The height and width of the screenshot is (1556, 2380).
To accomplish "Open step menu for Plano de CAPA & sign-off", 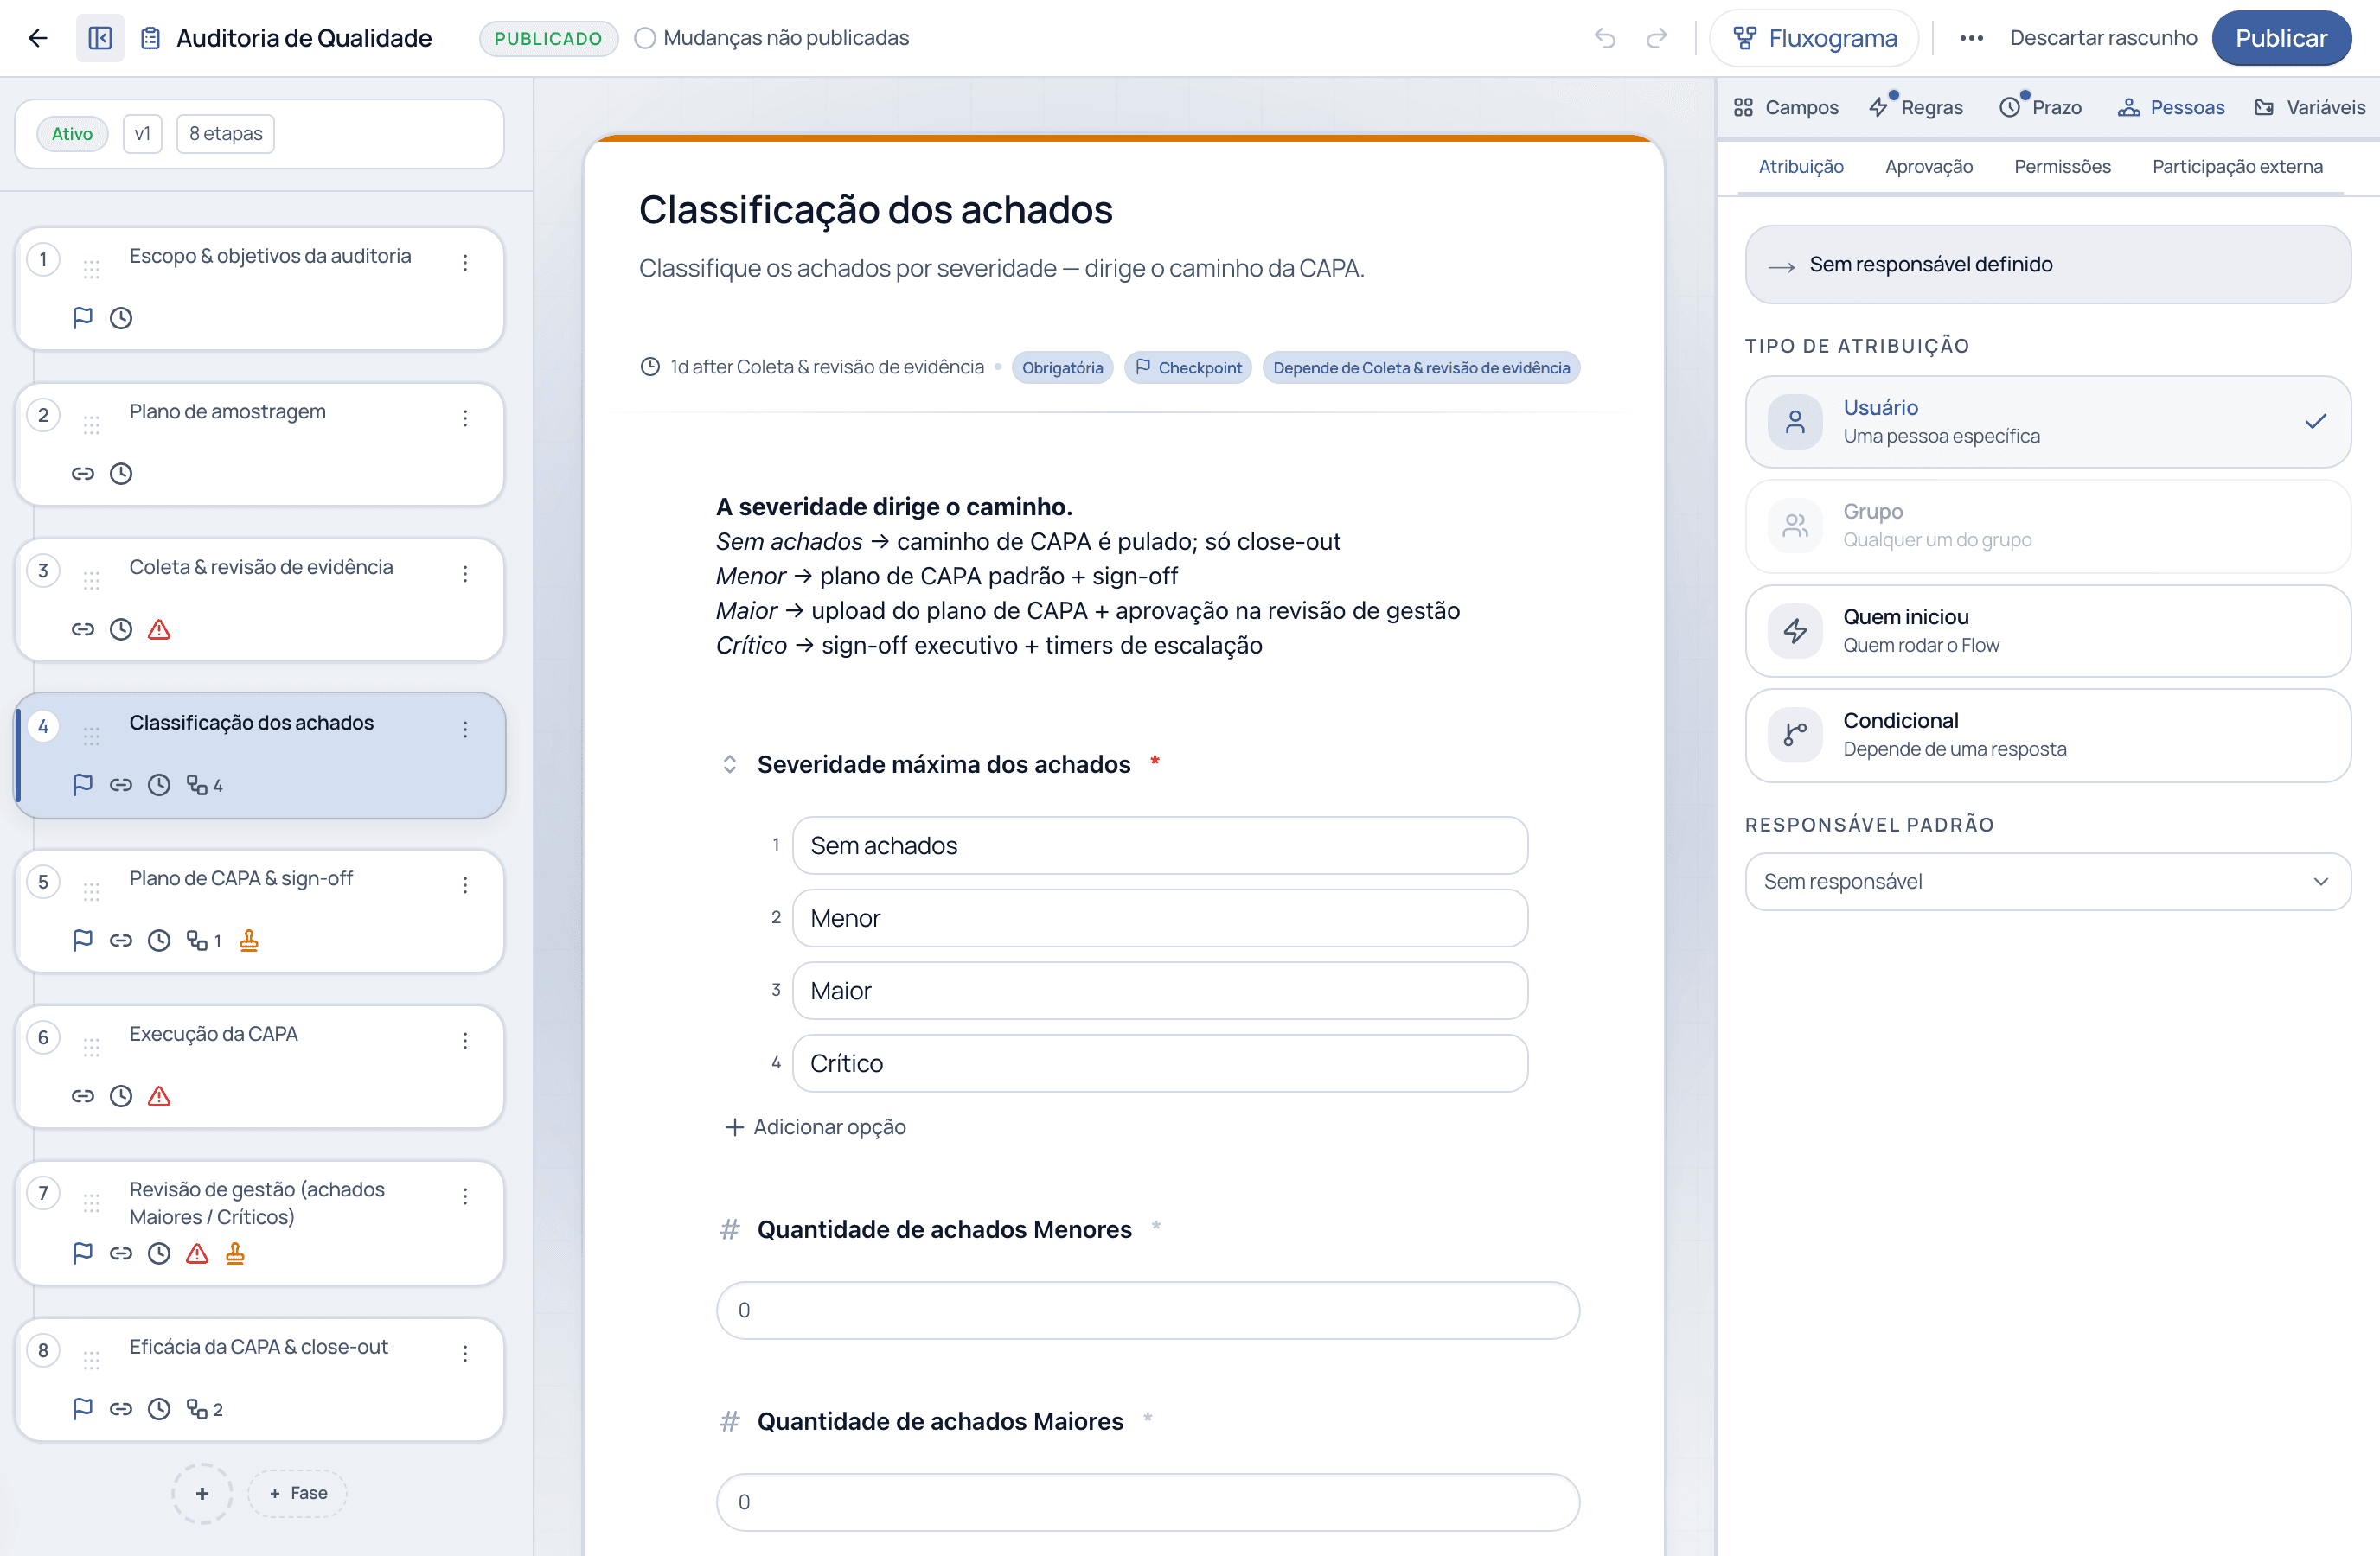I will 465,884.
